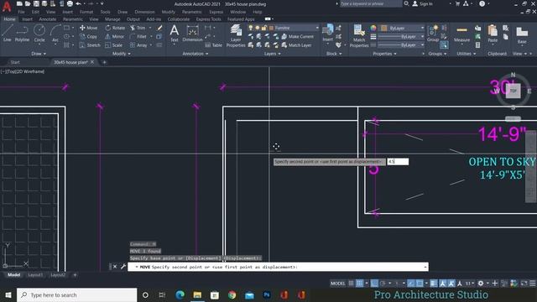Switch to Layout1 tab

(x=35, y=274)
